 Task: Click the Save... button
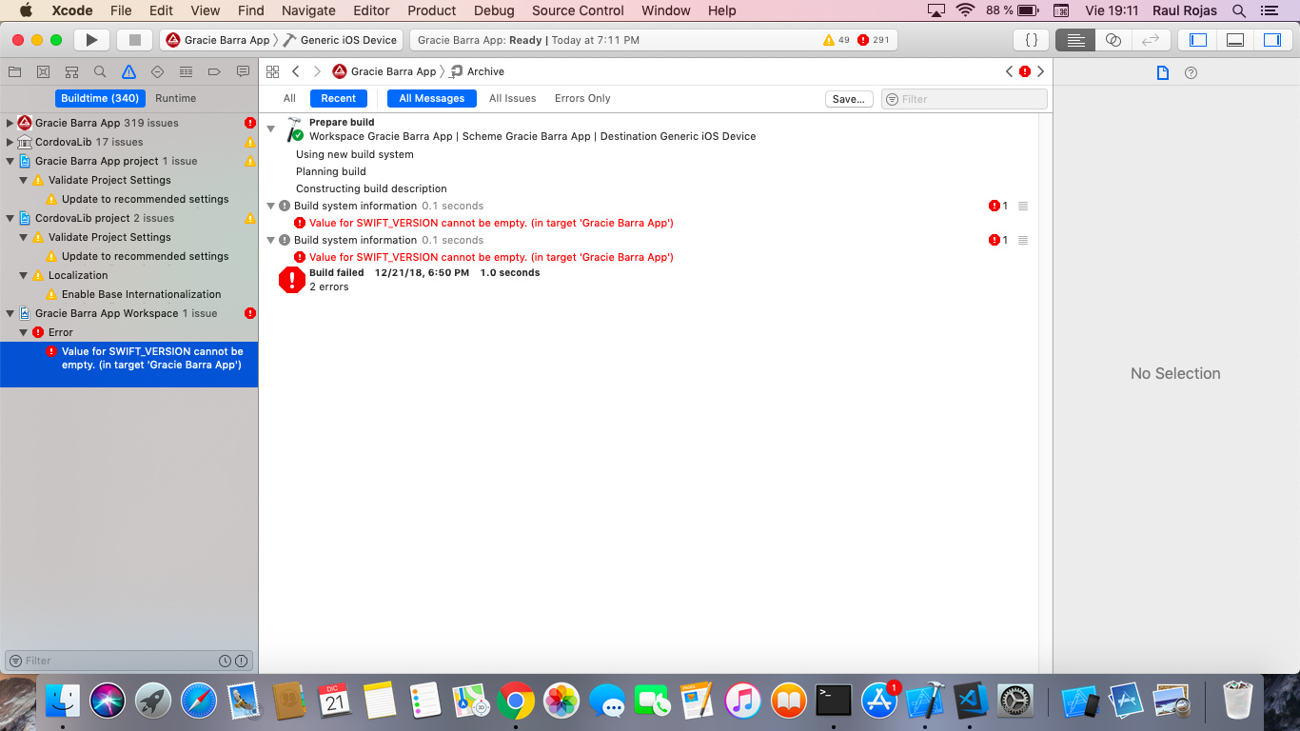point(849,99)
